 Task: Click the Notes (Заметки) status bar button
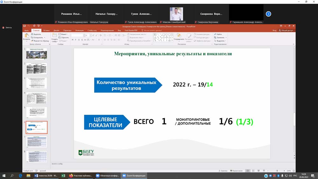[x=223, y=171]
